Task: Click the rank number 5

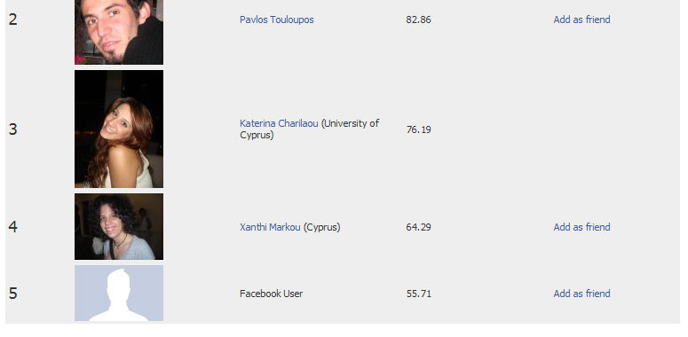Action: pos(12,294)
